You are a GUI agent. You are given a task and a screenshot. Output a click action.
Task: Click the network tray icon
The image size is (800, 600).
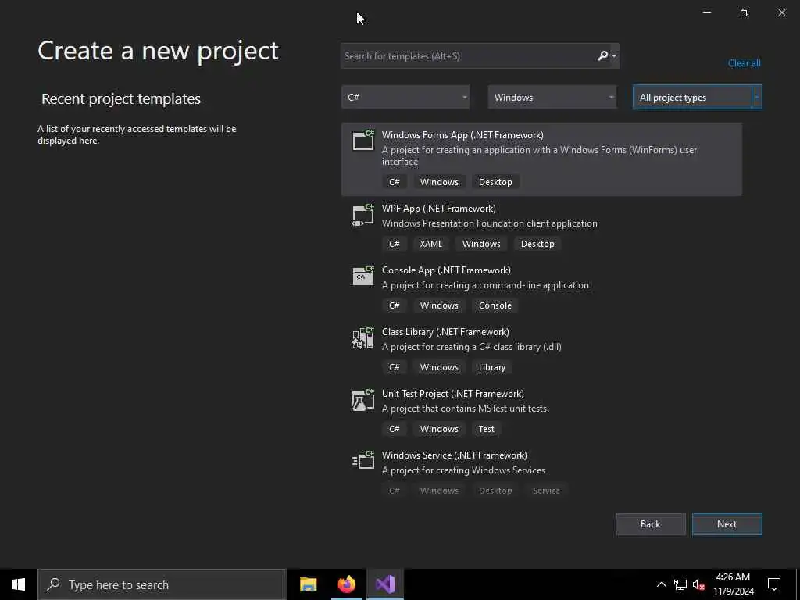coord(680,584)
